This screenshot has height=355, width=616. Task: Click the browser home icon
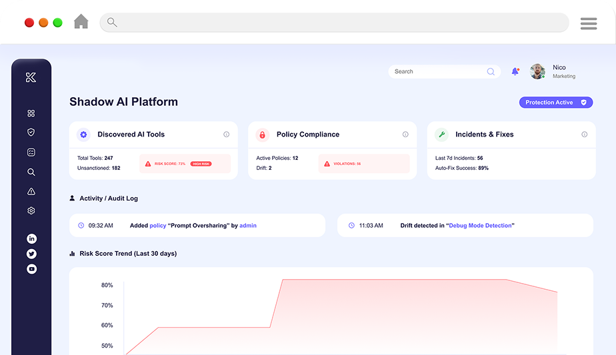tap(81, 22)
